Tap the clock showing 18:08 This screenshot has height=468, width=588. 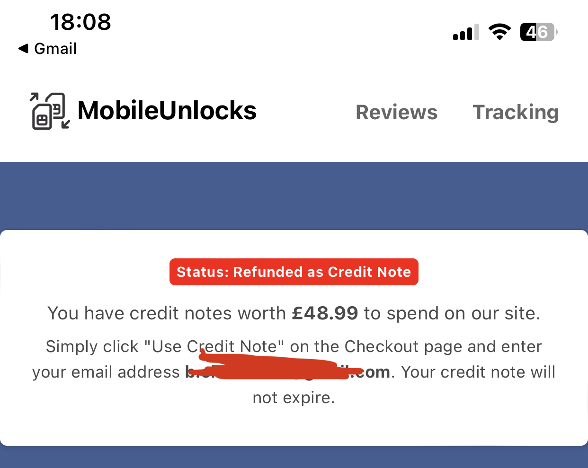click(x=80, y=22)
